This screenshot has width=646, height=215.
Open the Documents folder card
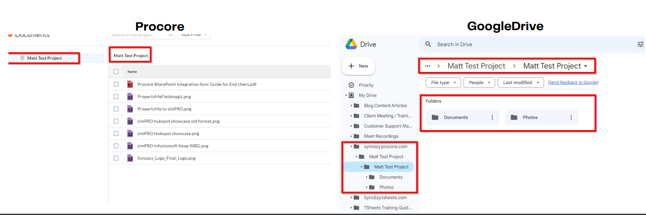(463, 118)
